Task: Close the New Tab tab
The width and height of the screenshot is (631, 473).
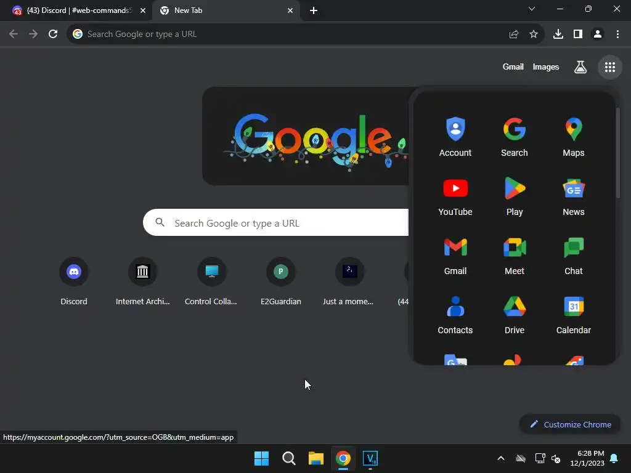Action: click(290, 10)
